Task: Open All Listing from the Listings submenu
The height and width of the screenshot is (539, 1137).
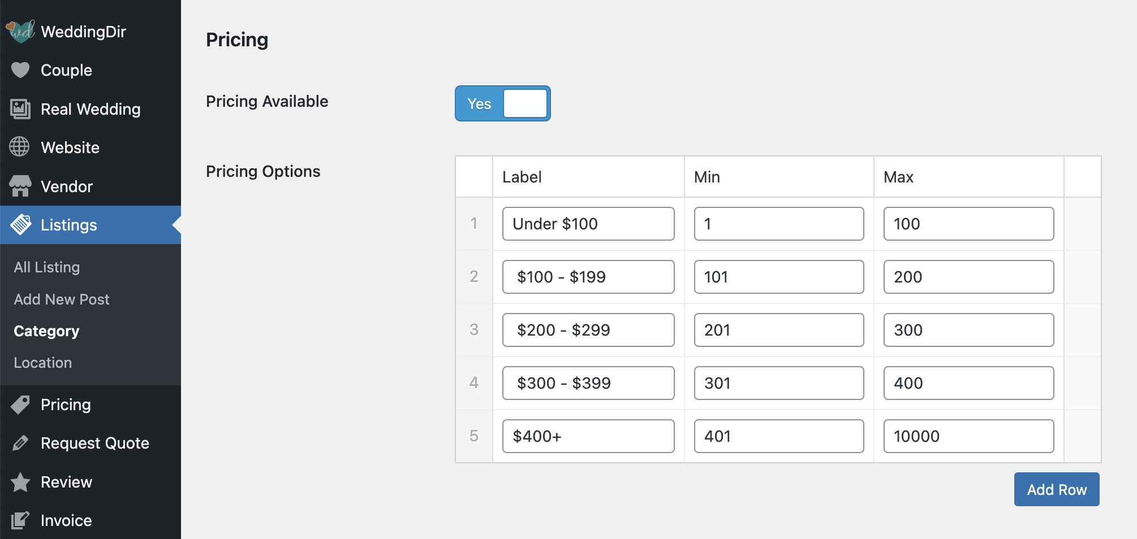Action: coord(47,267)
